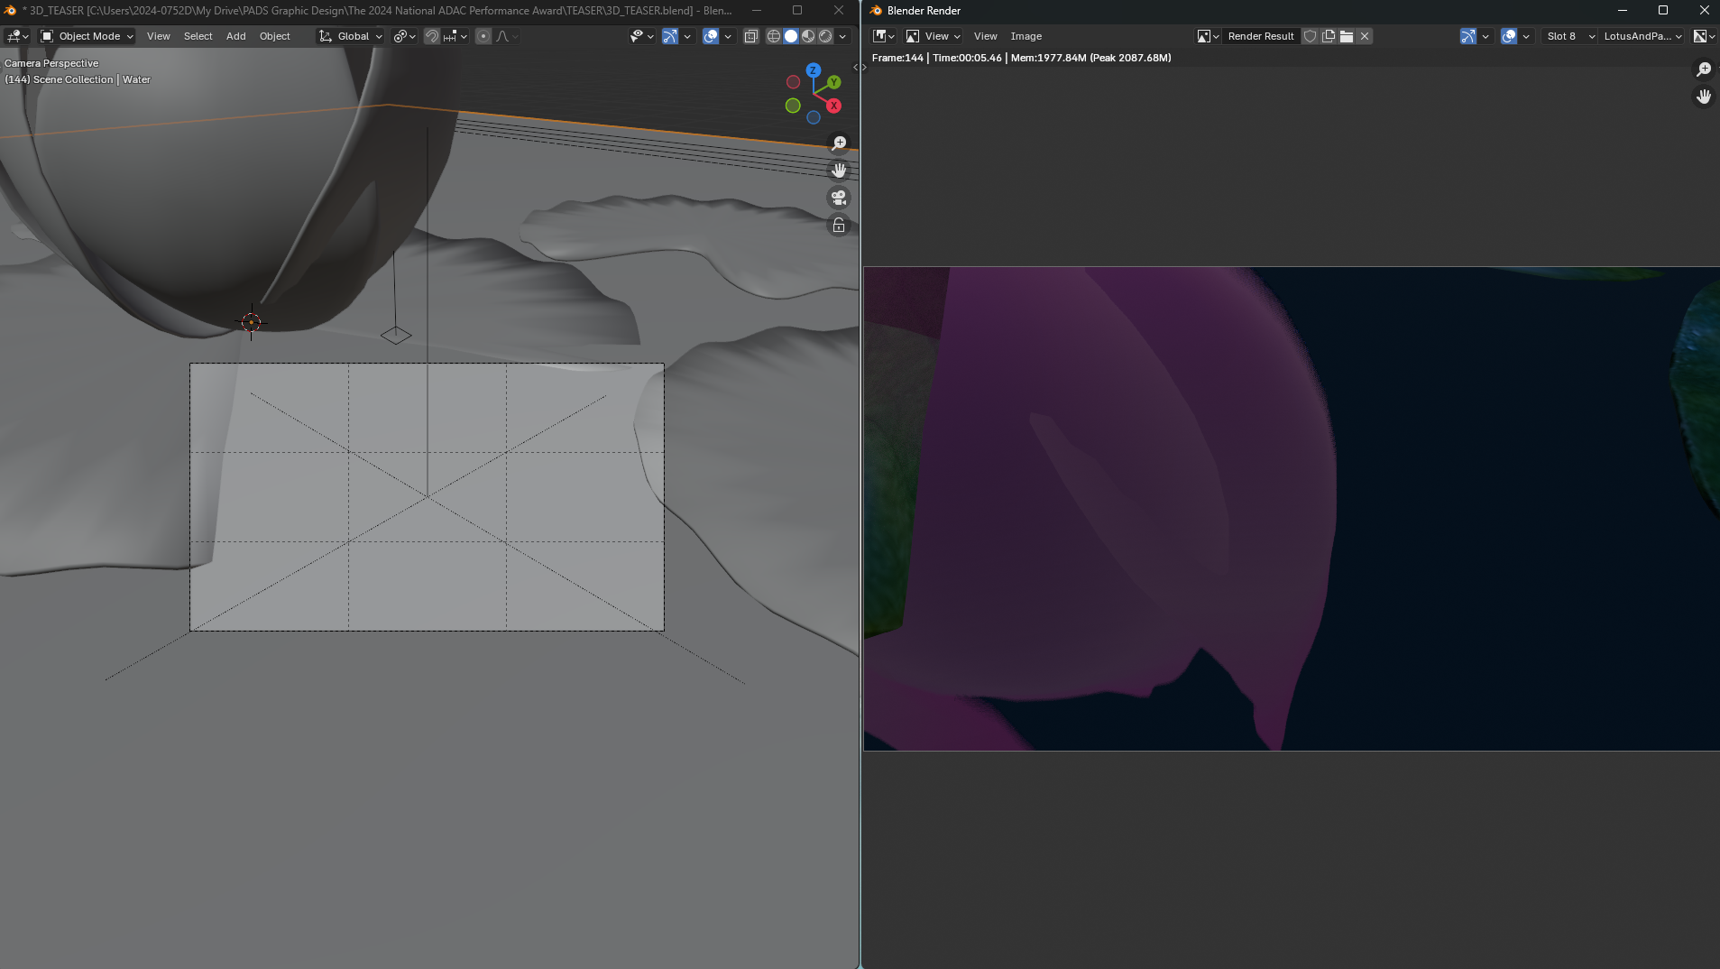
Task: Toggle show gizmos in 3D viewport
Action: click(x=670, y=36)
